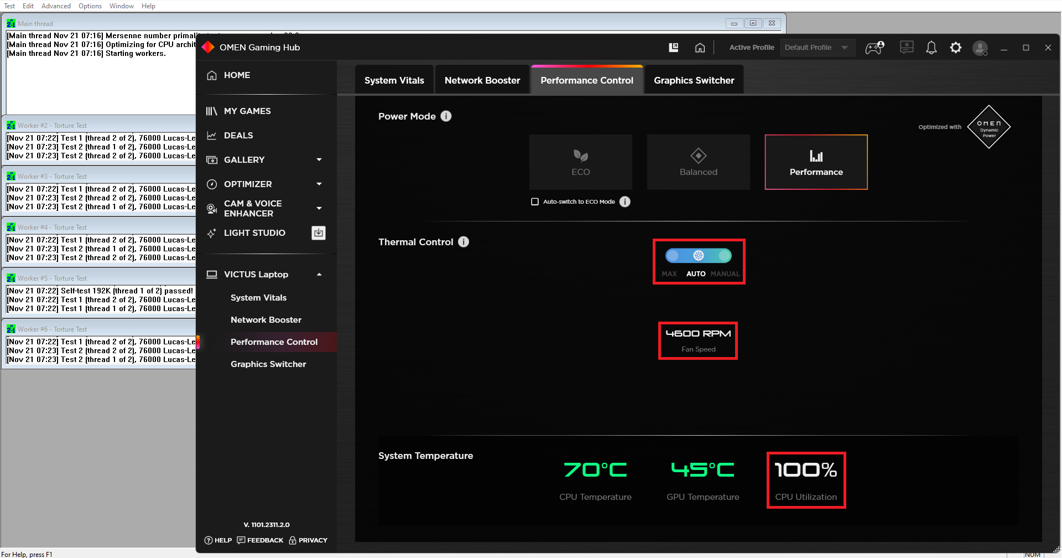The width and height of the screenshot is (1062, 558).
Task: Select the Performance power mode
Action: (x=816, y=162)
